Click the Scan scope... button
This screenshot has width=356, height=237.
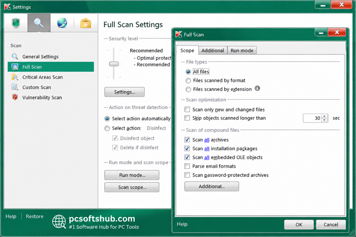point(132,187)
